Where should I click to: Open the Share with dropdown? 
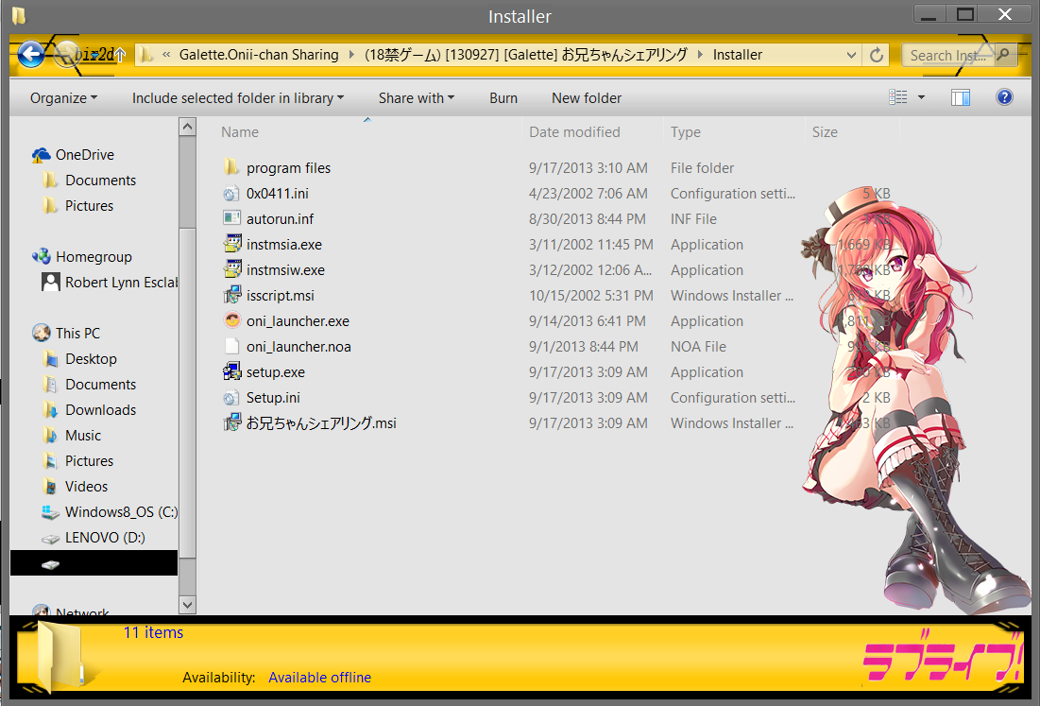click(417, 98)
